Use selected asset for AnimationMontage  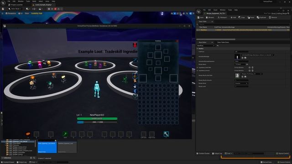pyautogui.click(x=242, y=58)
